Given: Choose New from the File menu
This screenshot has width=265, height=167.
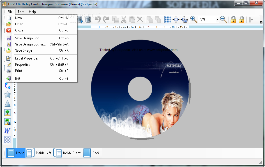Looking at the screenshot, I should [42, 18].
